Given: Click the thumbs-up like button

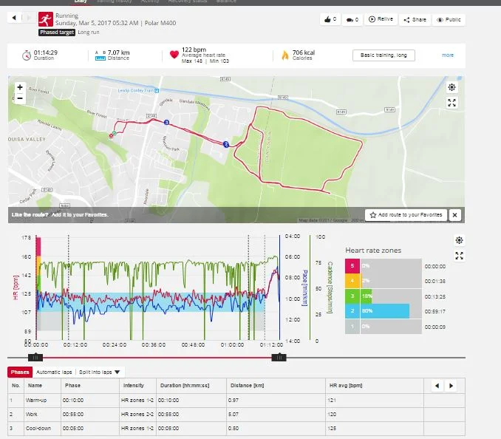Looking at the screenshot, I should pyautogui.click(x=330, y=20).
